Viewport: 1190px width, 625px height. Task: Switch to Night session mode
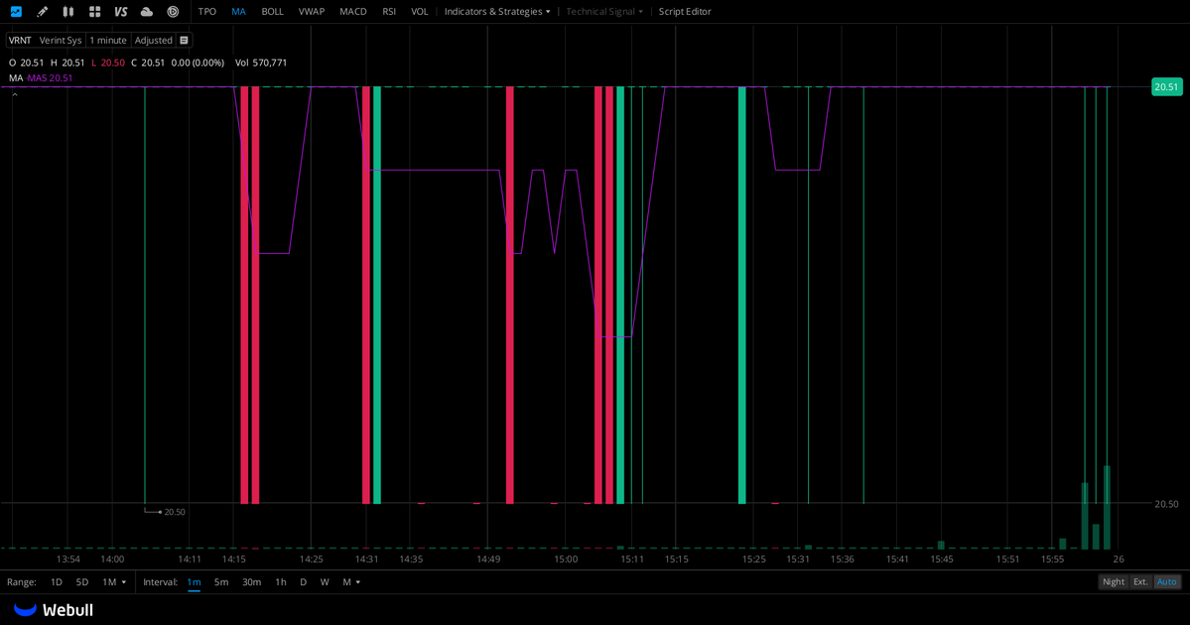coord(1114,581)
